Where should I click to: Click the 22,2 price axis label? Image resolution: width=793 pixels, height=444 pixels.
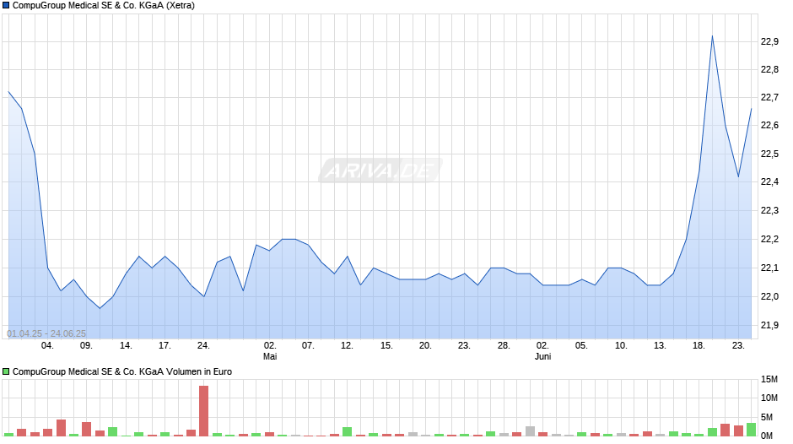point(769,240)
